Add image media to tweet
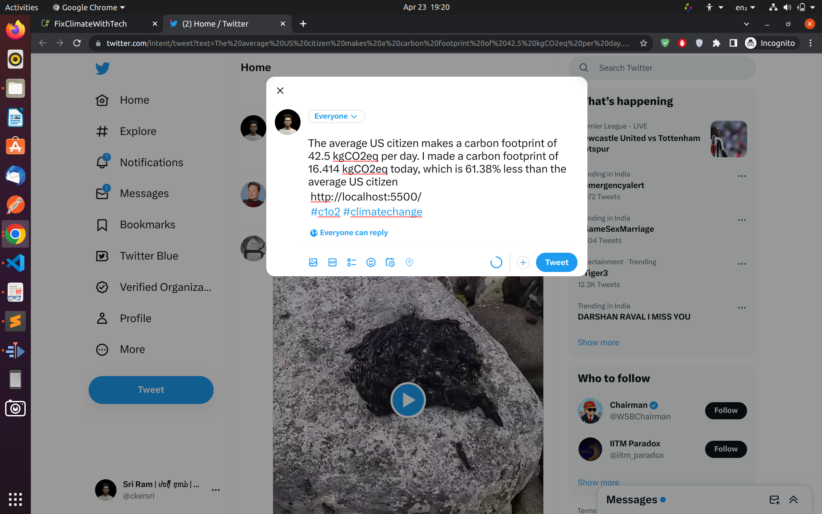 point(313,263)
